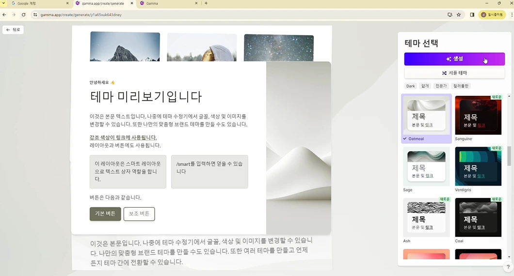Open the Chrome profile chip
Screen dimensions: 514x276
[x=492, y=15]
